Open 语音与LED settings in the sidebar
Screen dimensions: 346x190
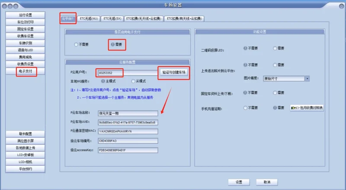(x=25, y=50)
